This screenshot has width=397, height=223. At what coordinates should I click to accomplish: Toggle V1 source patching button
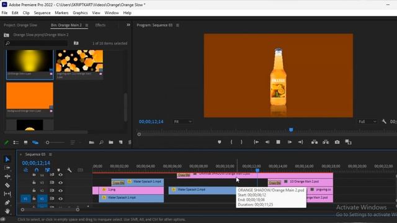pyautogui.click(x=25, y=199)
